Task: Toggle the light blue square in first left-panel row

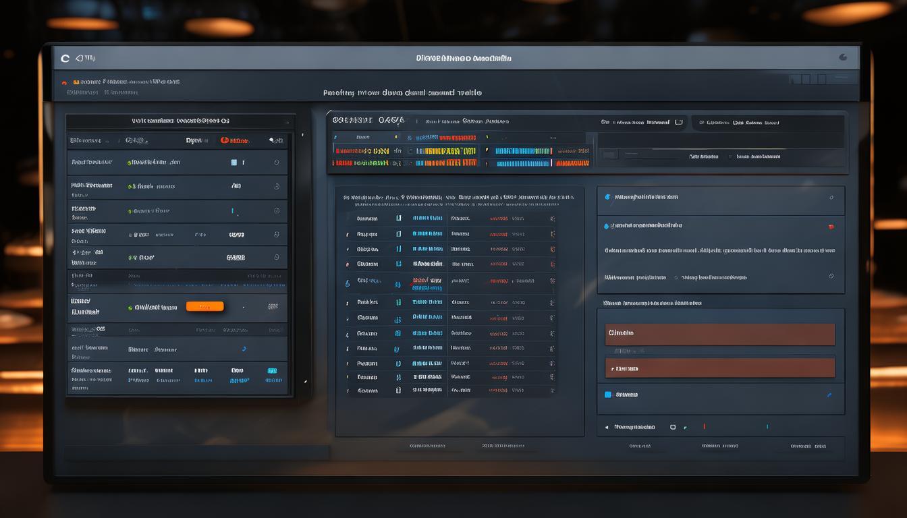Action: [x=233, y=163]
